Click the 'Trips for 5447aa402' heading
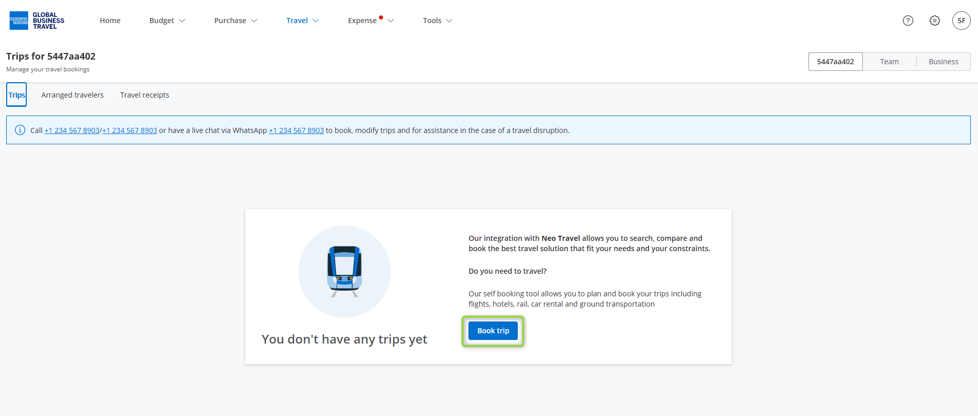The width and height of the screenshot is (978, 416). pyautogui.click(x=51, y=56)
